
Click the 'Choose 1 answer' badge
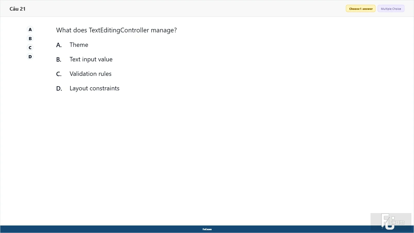click(361, 9)
